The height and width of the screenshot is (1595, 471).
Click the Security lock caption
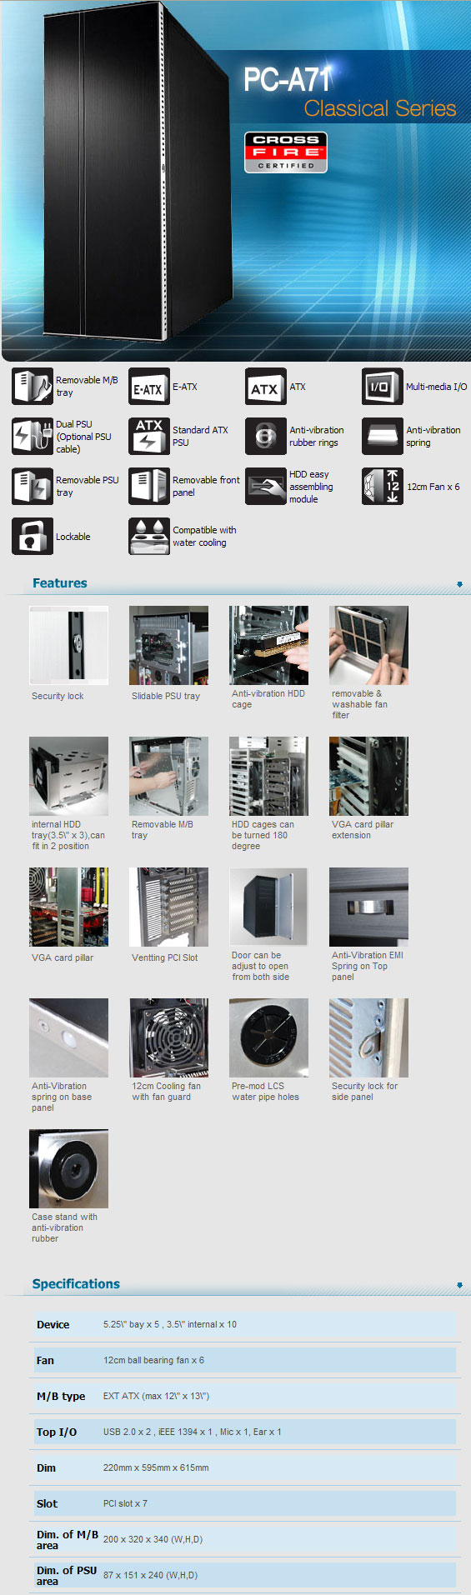[58, 696]
